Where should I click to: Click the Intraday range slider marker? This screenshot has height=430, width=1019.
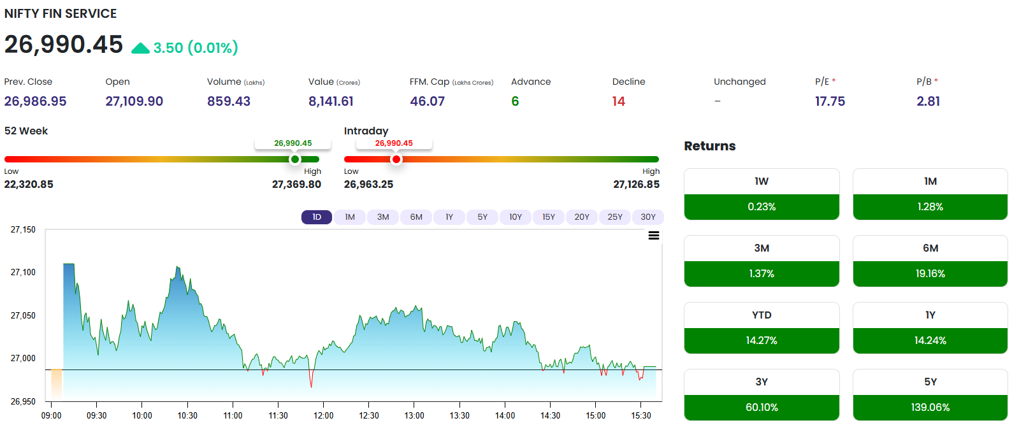396,159
